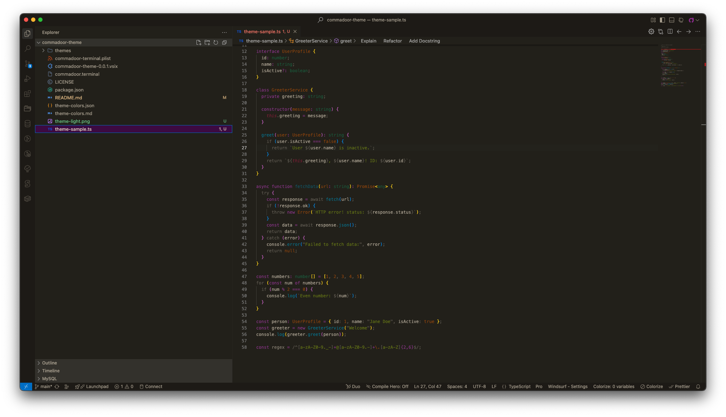
Task: Open editor settings gear icon
Action: tap(651, 32)
